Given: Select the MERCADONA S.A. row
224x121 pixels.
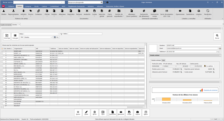Looking at the screenshot, I should 73,97.
